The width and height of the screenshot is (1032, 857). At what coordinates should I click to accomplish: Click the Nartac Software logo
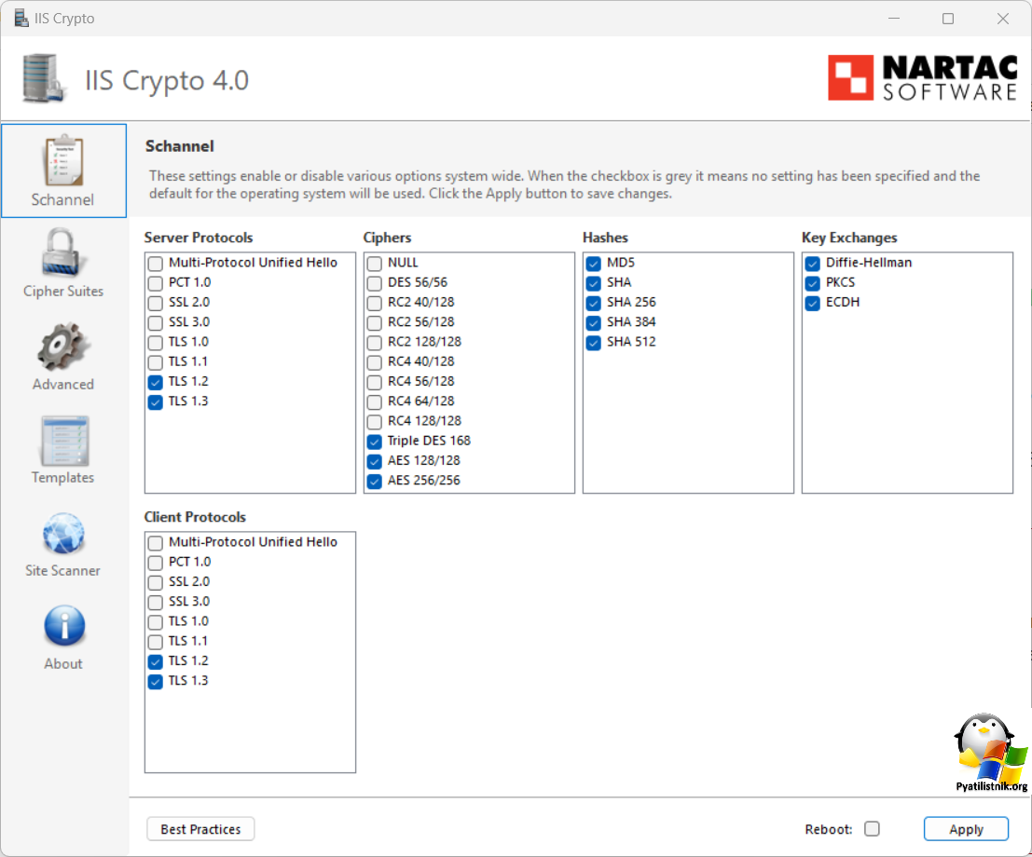click(922, 77)
